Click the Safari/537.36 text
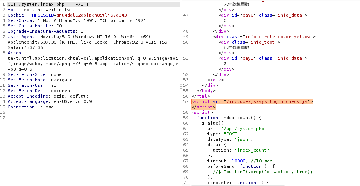 (25, 47)
